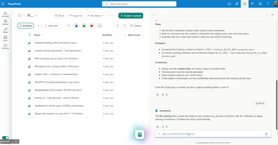
Task: Expand the library name dropdown chevron
Action: 36,16
